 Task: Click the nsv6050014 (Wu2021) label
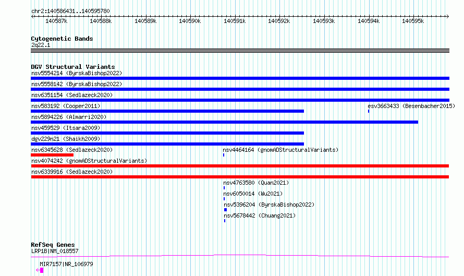[x=253, y=194]
